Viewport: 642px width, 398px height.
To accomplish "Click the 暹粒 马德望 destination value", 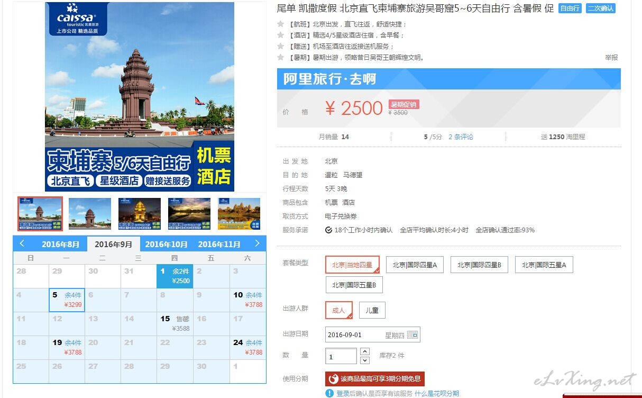I will pyautogui.click(x=344, y=175).
